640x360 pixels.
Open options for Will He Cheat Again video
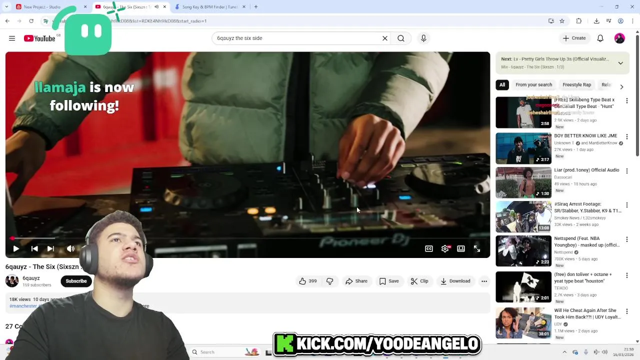click(626, 311)
